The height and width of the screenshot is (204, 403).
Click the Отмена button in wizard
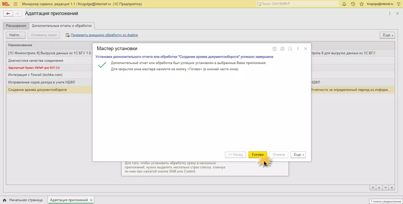[279, 155]
